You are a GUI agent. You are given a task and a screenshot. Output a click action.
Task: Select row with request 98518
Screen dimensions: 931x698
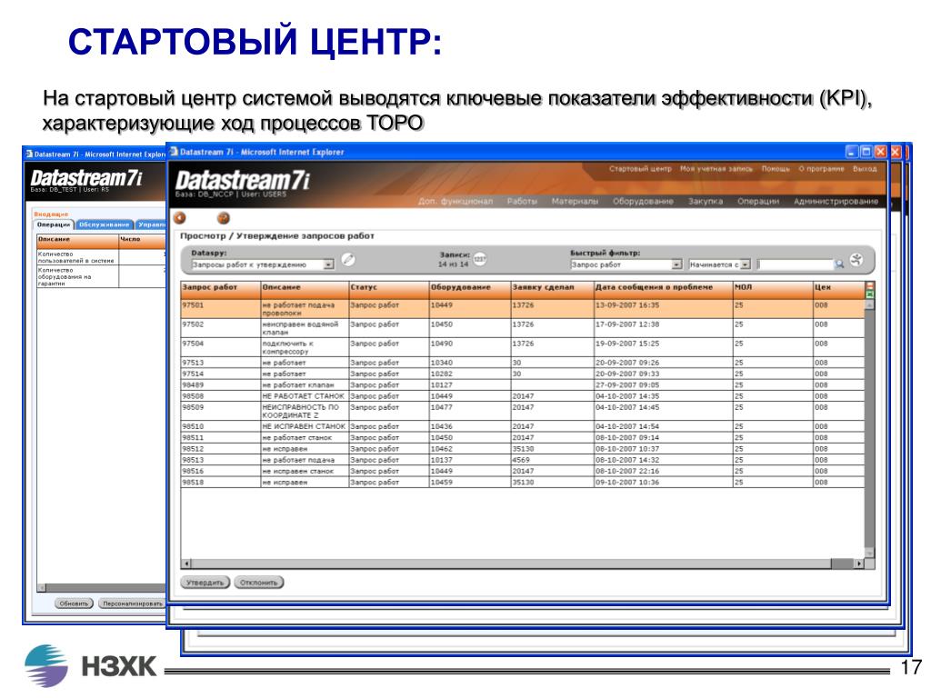[x=523, y=483]
